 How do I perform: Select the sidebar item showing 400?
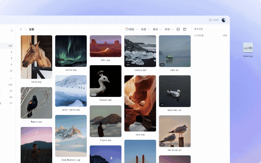click(x=7, y=46)
